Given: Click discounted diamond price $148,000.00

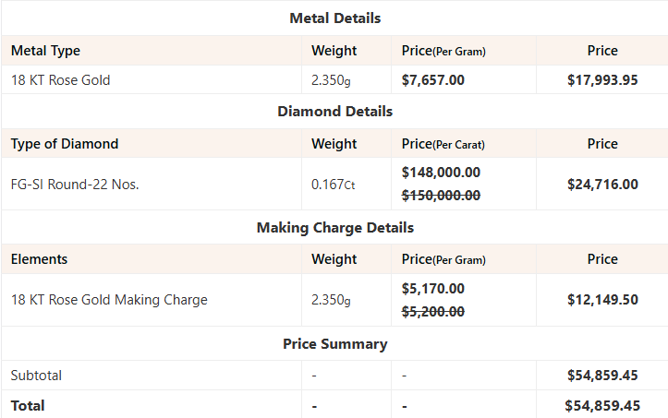Looking at the screenshot, I should (x=441, y=173).
